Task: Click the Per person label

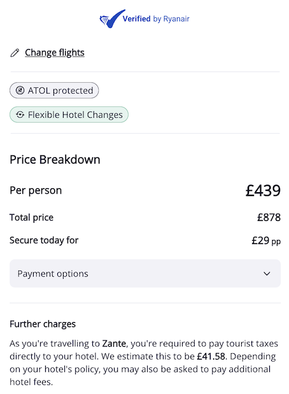Action: pyautogui.click(x=36, y=190)
